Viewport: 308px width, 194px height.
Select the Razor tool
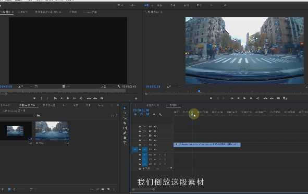(x=125, y=123)
